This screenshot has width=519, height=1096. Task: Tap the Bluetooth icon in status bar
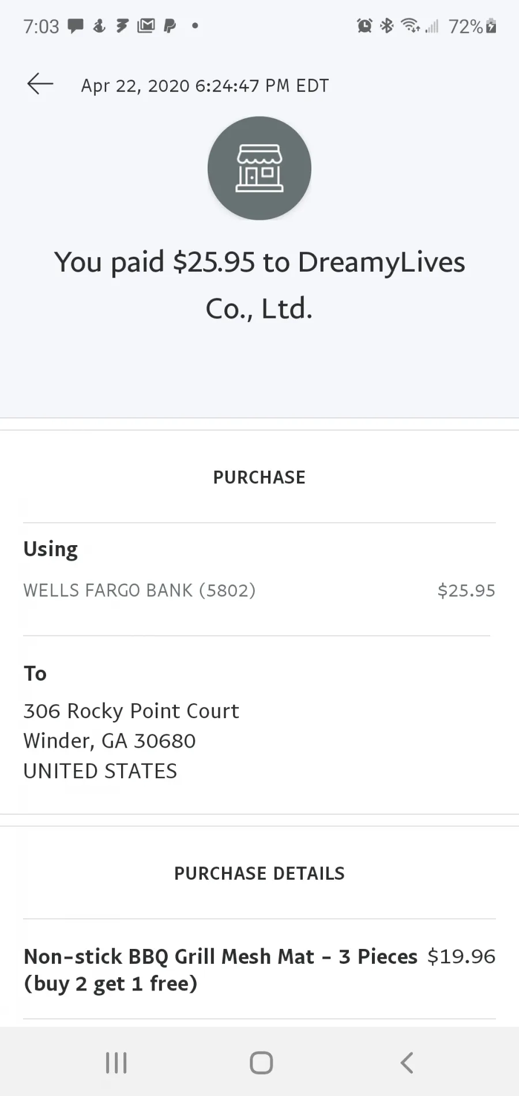tap(387, 26)
